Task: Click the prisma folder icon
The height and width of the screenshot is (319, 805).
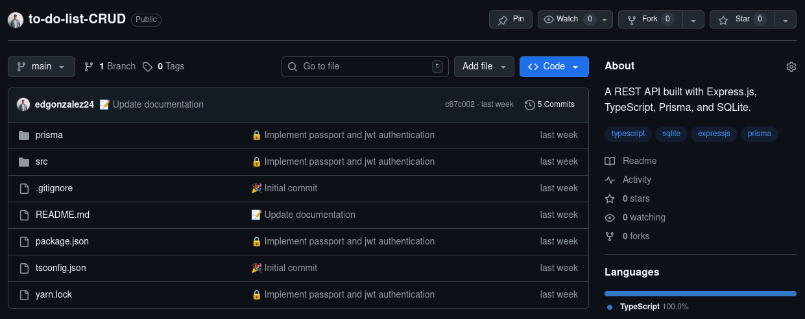Action: [24, 136]
